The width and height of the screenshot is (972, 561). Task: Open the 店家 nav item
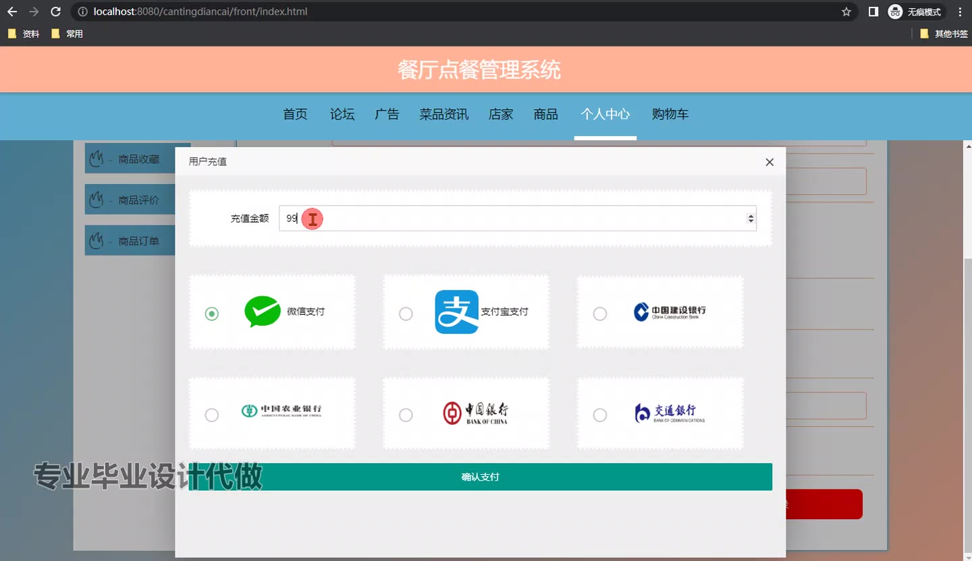coord(501,114)
